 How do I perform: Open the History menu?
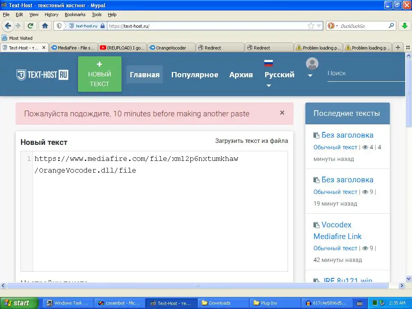point(51,14)
